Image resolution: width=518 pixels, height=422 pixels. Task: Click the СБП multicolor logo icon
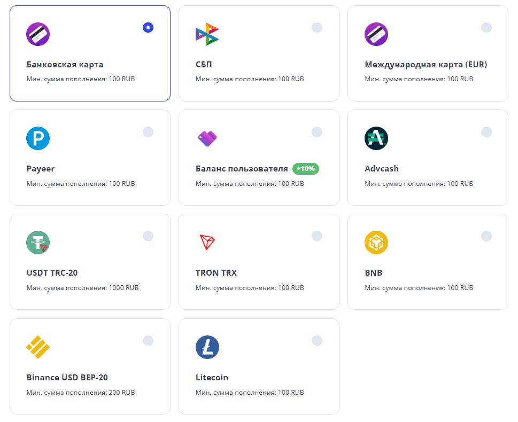207,34
